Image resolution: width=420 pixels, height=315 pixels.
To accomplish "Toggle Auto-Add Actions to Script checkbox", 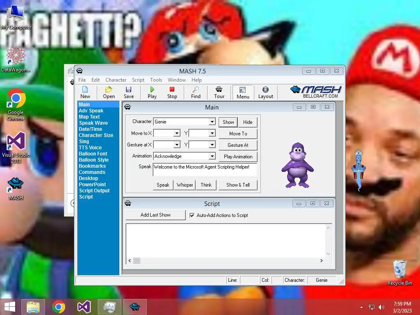I will [192, 215].
